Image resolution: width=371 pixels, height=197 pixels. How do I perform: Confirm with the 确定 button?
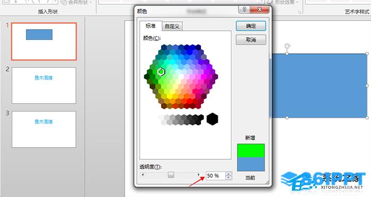[251, 26]
